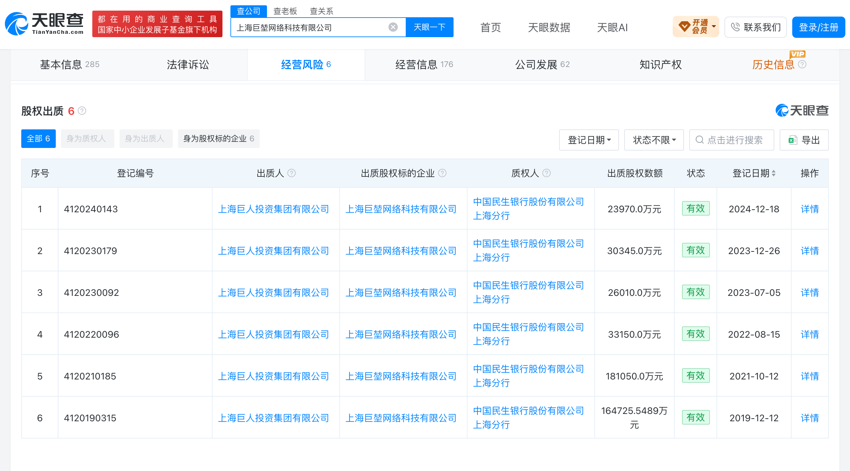Expand the 开通会员 dropdown arrow
850x471 pixels.
click(x=714, y=27)
